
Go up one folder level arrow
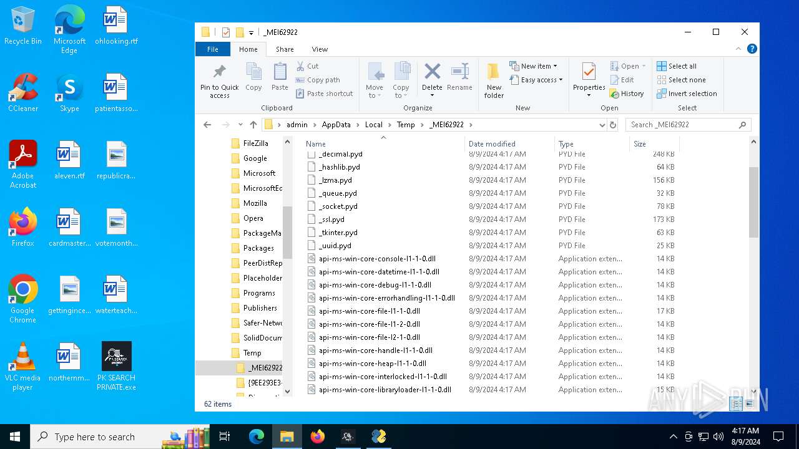pos(253,125)
